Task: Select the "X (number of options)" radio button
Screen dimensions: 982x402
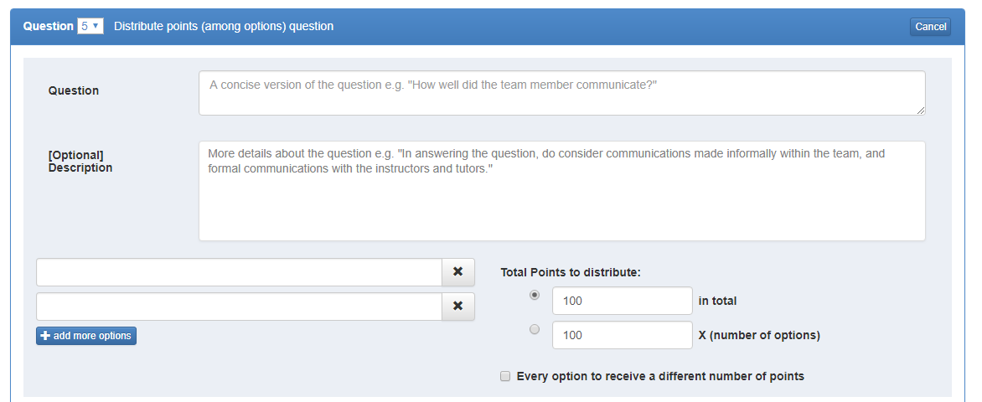Action: click(535, 330)
